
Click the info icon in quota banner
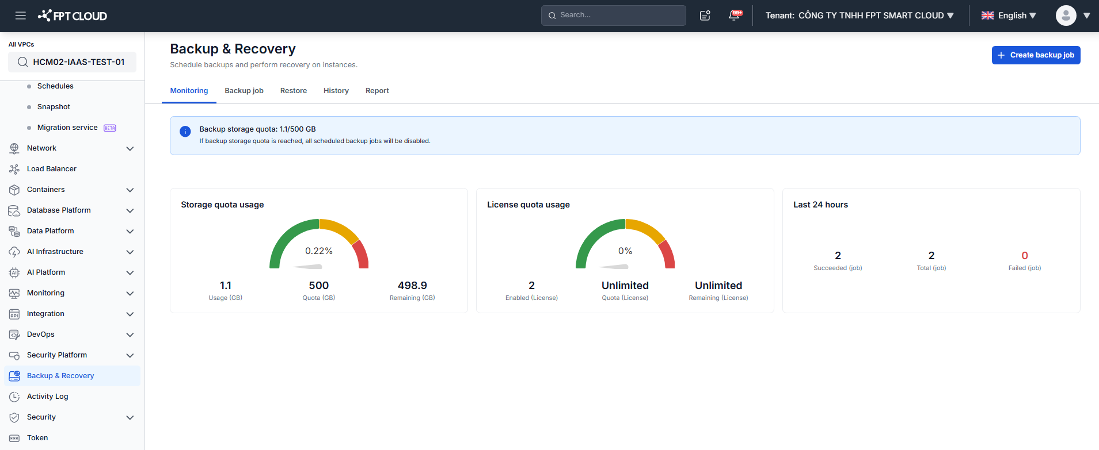185,132
